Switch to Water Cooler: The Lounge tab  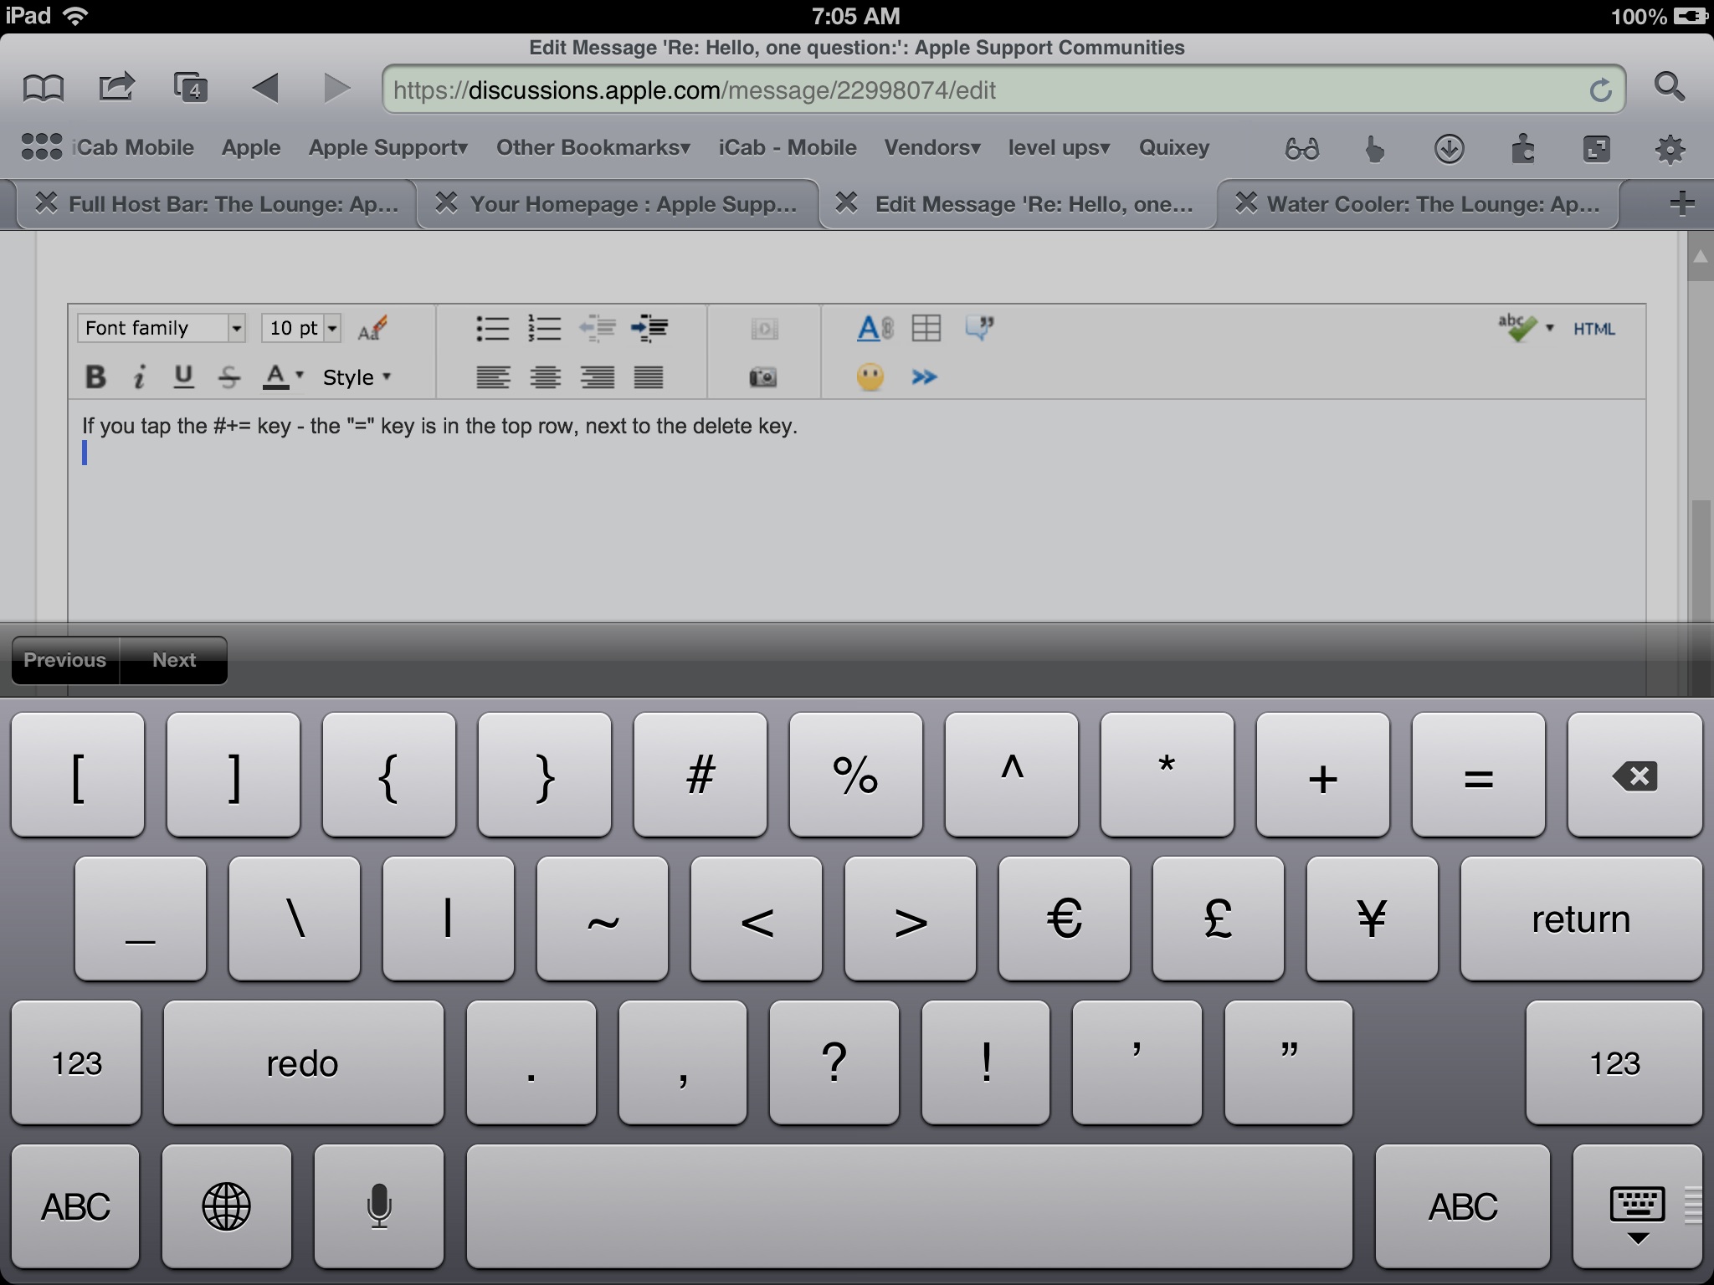pyautogui.click(x=1432, y=204)
